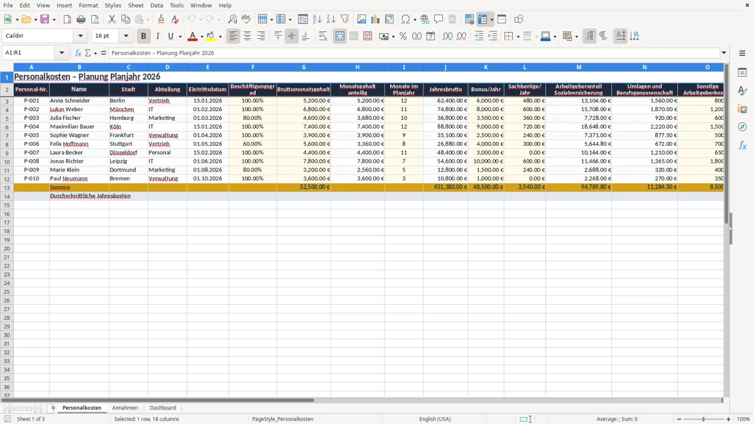This screenshot has width=754, height=424.
Task: Sort ascending
Action: pyautogui.click(x=317, y=19)
